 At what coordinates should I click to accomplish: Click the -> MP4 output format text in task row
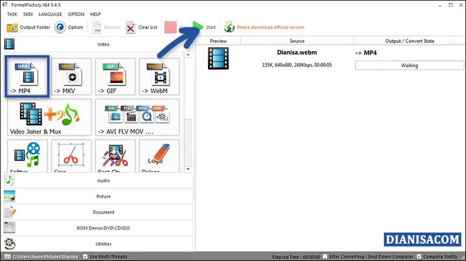(x=366, y=53)
